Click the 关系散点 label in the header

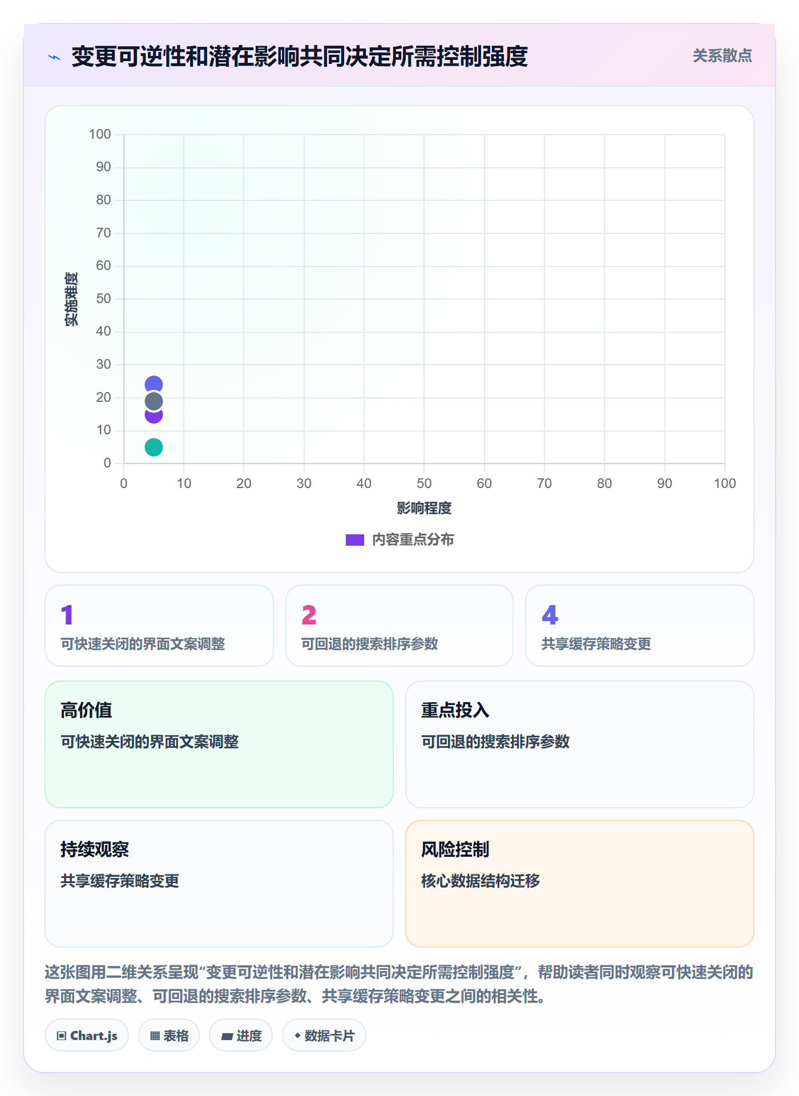[722, 56]
